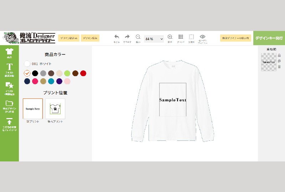
Task: Select the front print position thumbnail
Action: click(x=33, y=109)
